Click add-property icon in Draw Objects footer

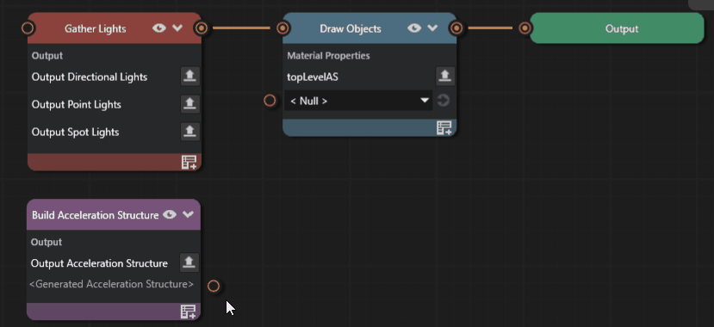[x=444, y=128]
